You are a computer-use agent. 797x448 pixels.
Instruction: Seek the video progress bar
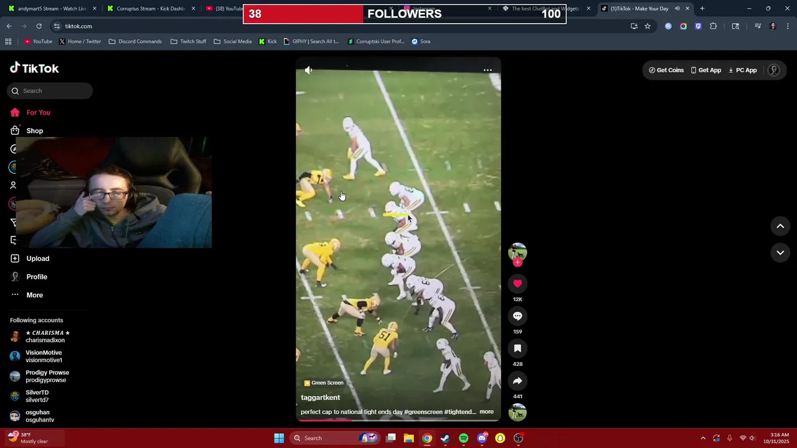pyautogui.click(x=398, y=420)
